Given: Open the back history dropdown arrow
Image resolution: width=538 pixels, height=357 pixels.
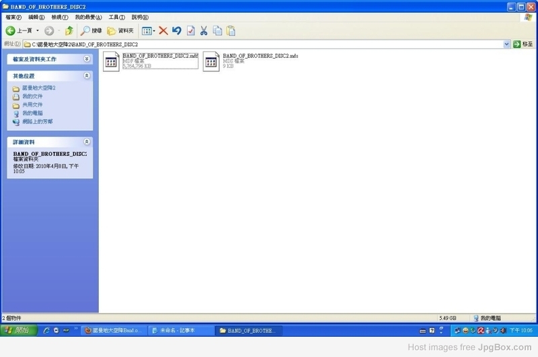Looking at the screenshot, I should tap(38, 31).
